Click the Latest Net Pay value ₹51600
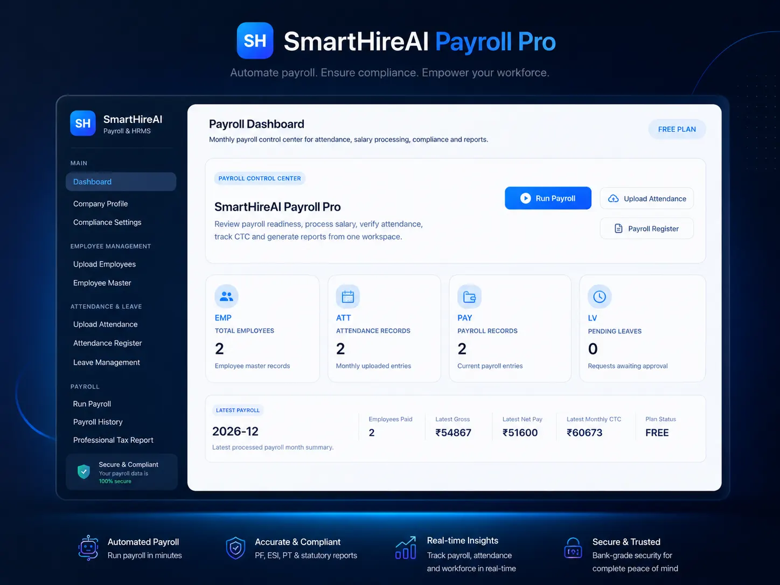 coord(520,433)
